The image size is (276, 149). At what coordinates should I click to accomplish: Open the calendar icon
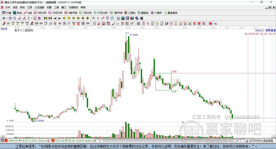118,18
